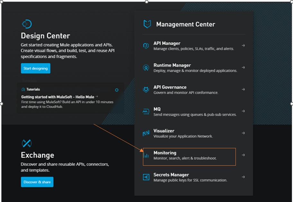
Task: Select the Exchange logo icon
Action: point(27,143)
